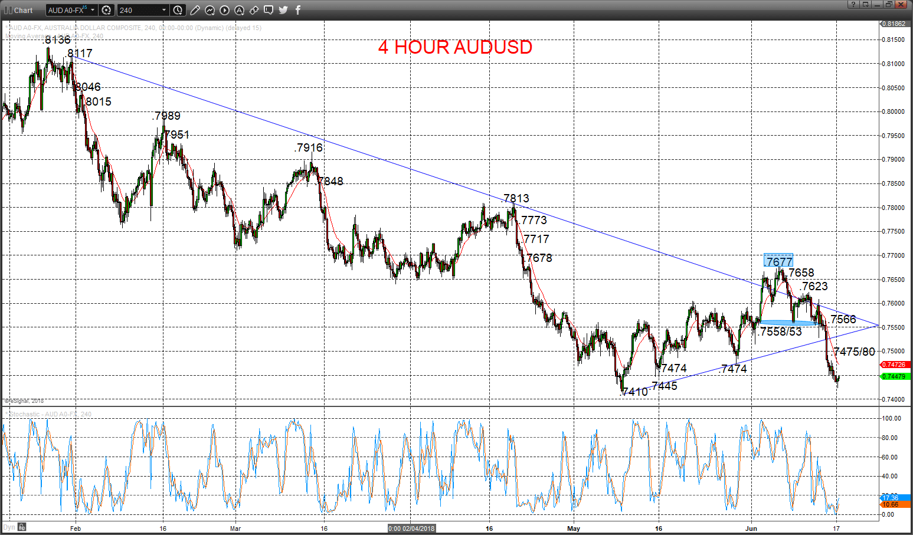Click the 'May' time axis label
913x535 pixels.
[x=574, y=529]
